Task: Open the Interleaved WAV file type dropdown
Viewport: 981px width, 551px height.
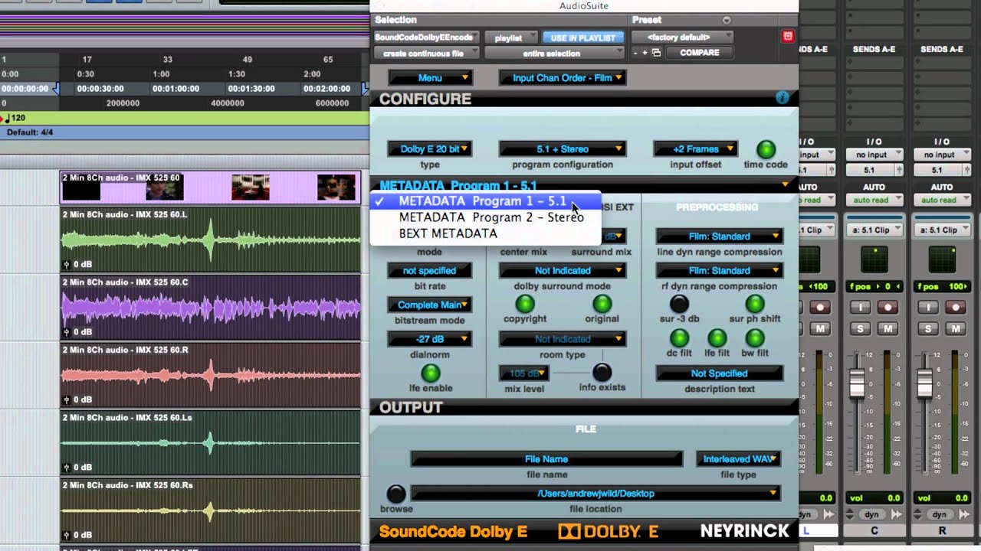Action: coord(738,459)
